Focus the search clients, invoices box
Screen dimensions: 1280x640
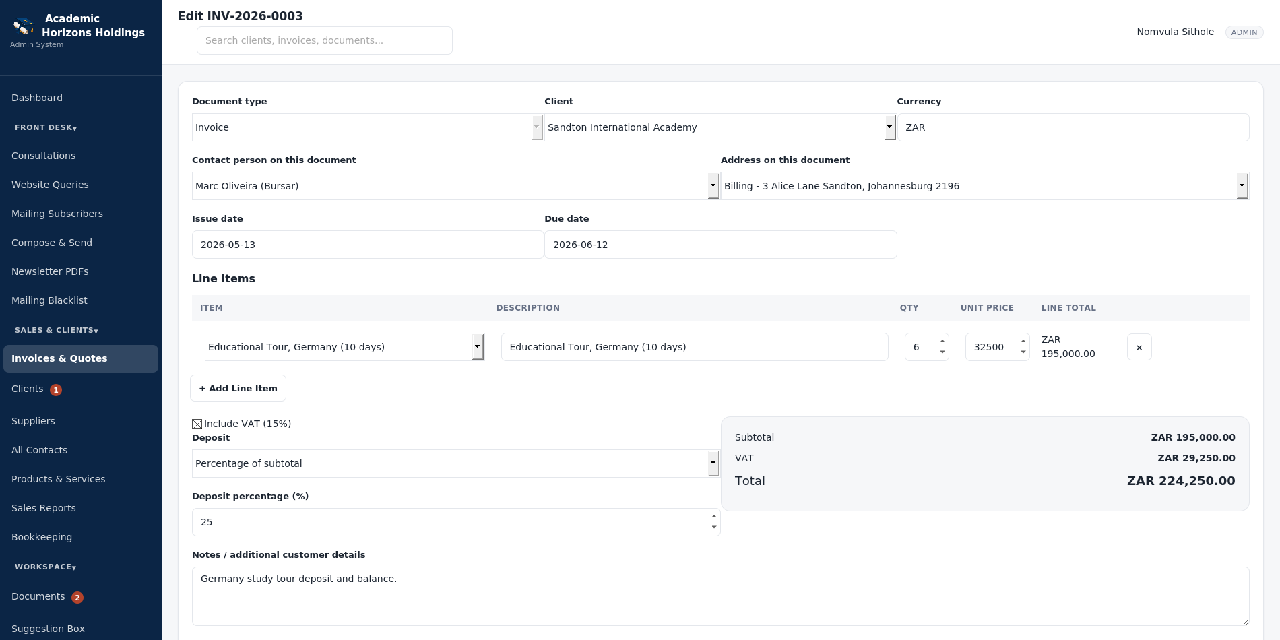[x=324, y=40]
